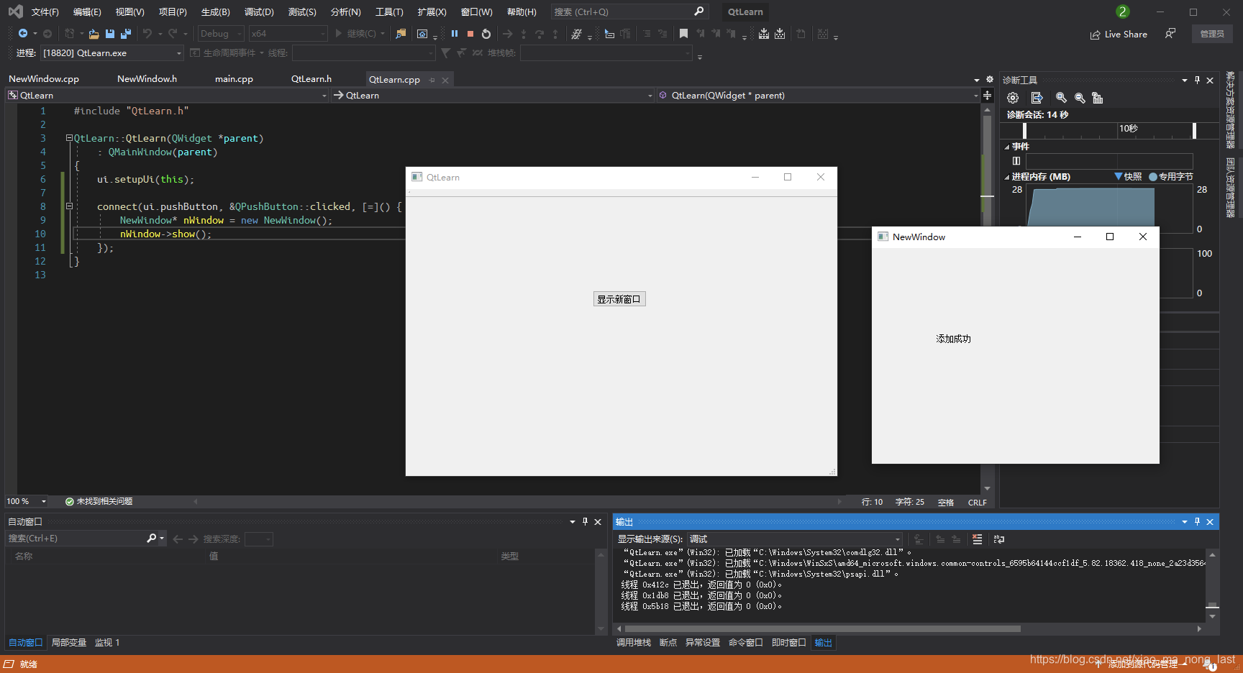The width and height of the screenshot is (1243, 673).
Task: Switch to the main.cpp tab
Action: click(x=234, y=79)
